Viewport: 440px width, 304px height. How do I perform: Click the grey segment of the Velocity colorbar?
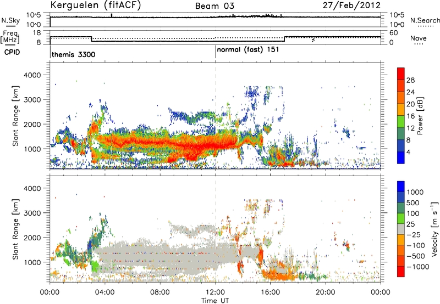pos(401,229)
